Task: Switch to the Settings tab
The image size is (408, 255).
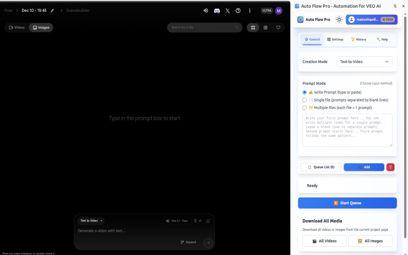Action: pos(335,39)
